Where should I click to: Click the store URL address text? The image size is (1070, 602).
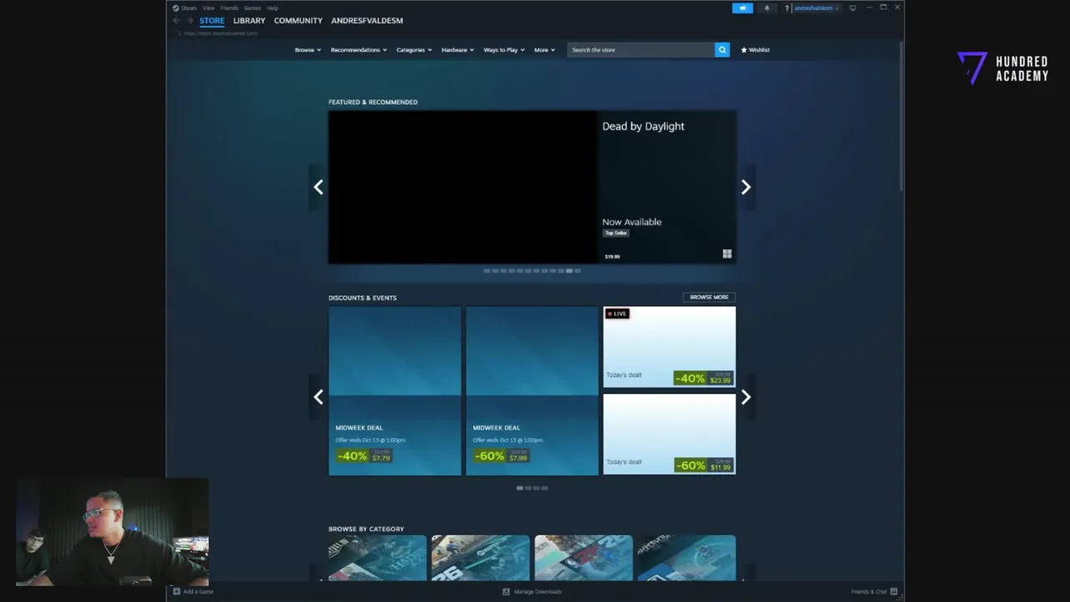[221, 33]
